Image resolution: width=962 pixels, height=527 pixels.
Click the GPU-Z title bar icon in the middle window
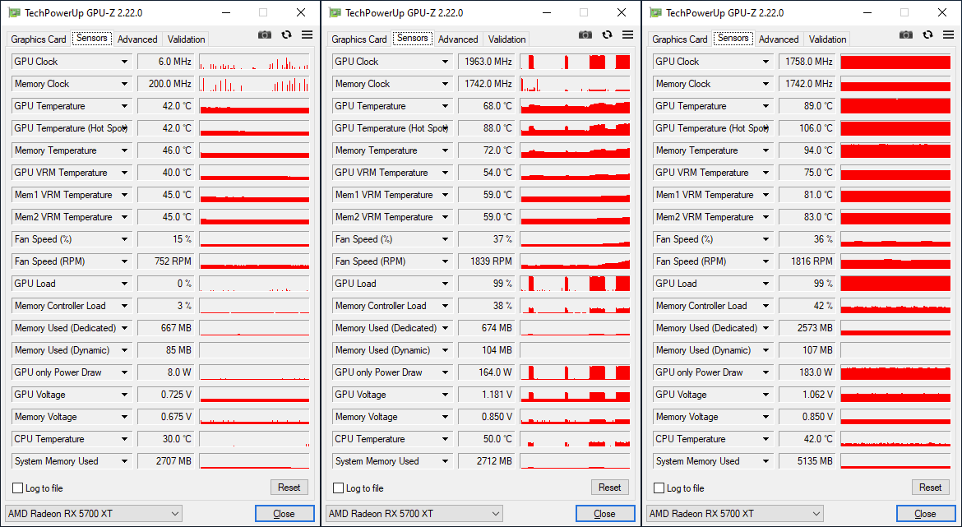335,12
